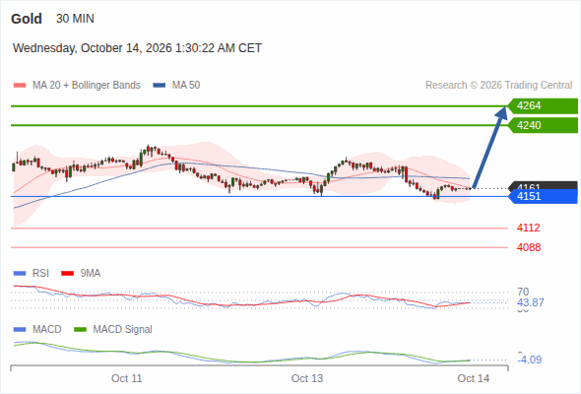Click the MA 50 legend swatch

160,86
